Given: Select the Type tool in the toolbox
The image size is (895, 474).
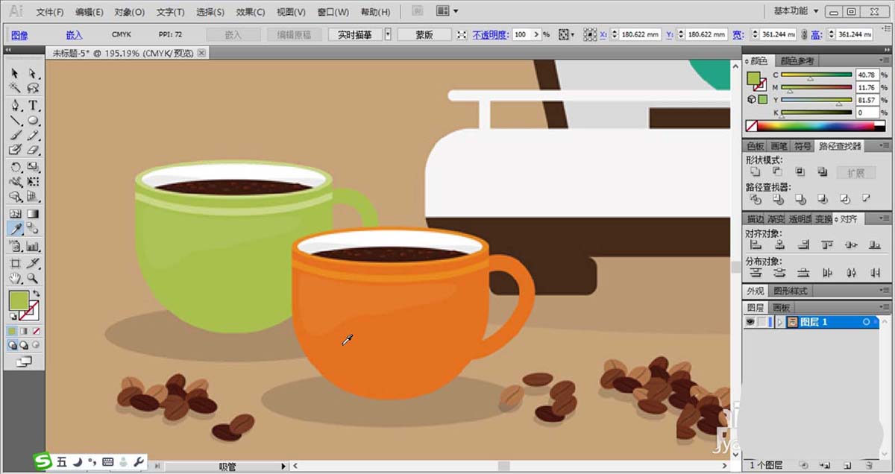Looking at the screenshot, I should coord(33,106).
